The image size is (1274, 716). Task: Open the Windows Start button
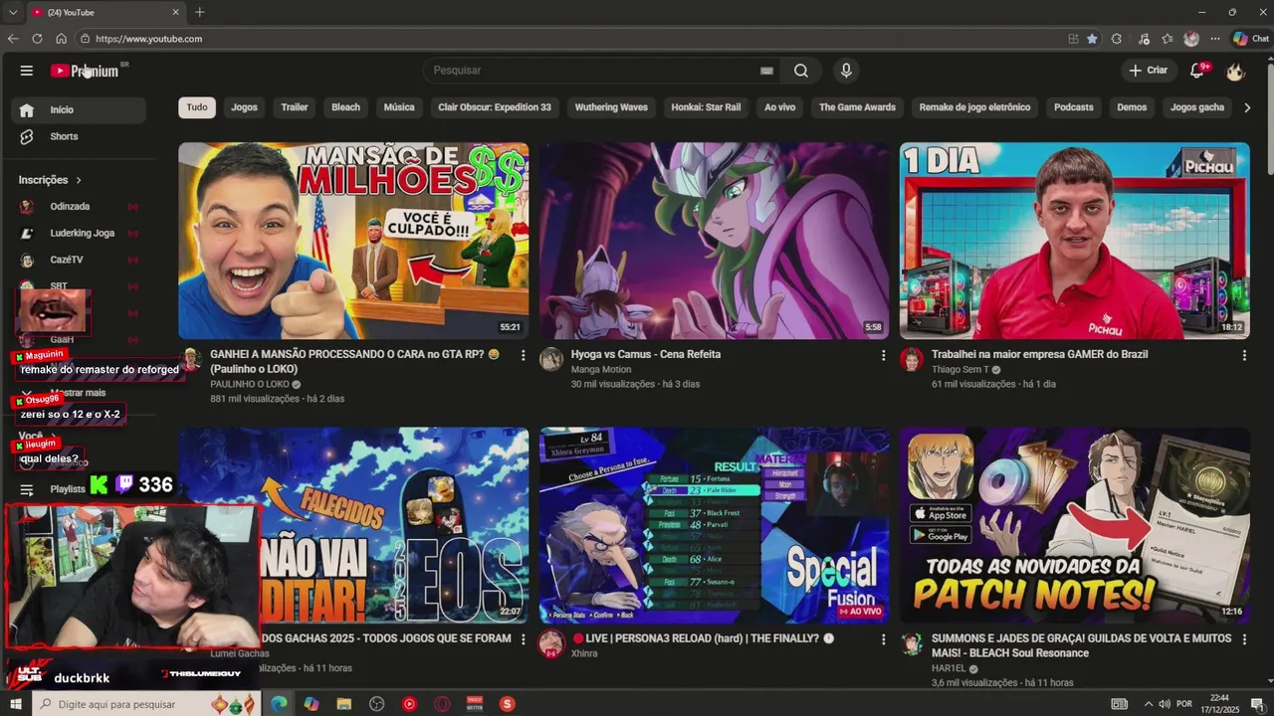coord(17,704)
